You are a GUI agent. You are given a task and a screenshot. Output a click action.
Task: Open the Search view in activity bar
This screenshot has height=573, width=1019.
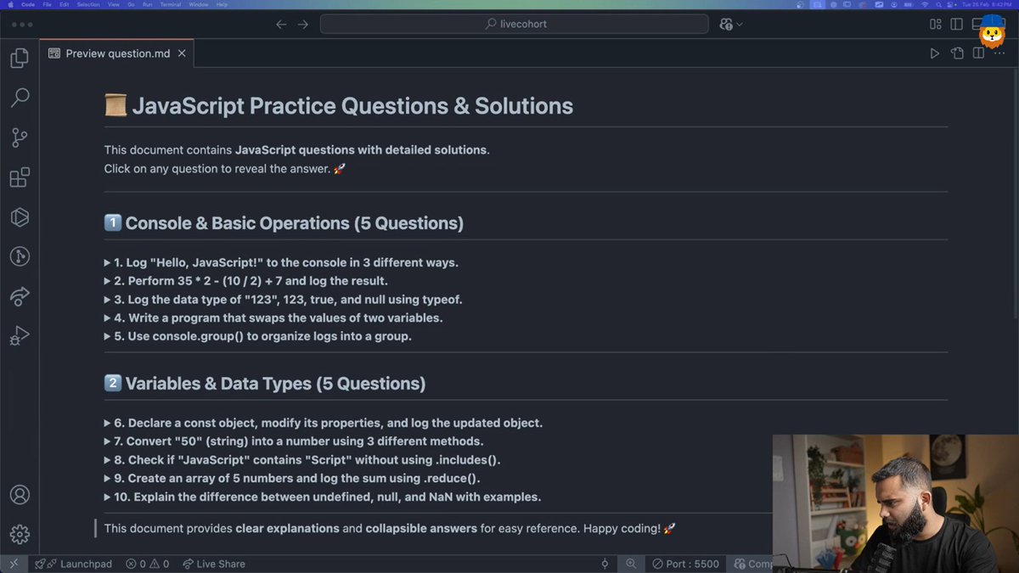(20, 98)
